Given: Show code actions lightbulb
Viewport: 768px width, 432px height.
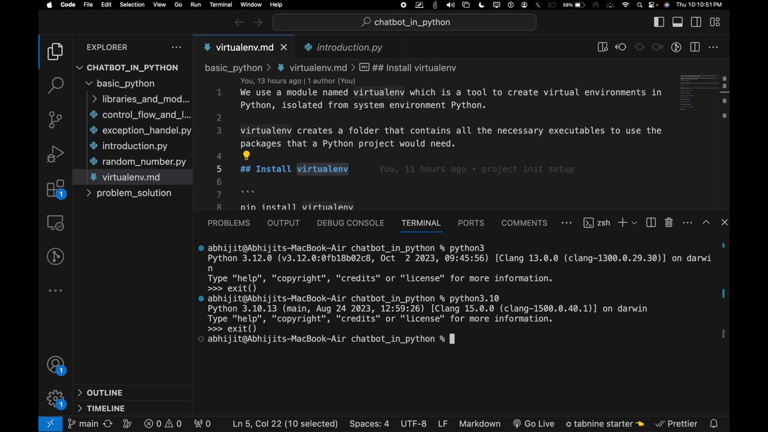Looking at the screenshot, I should point(245,156).
